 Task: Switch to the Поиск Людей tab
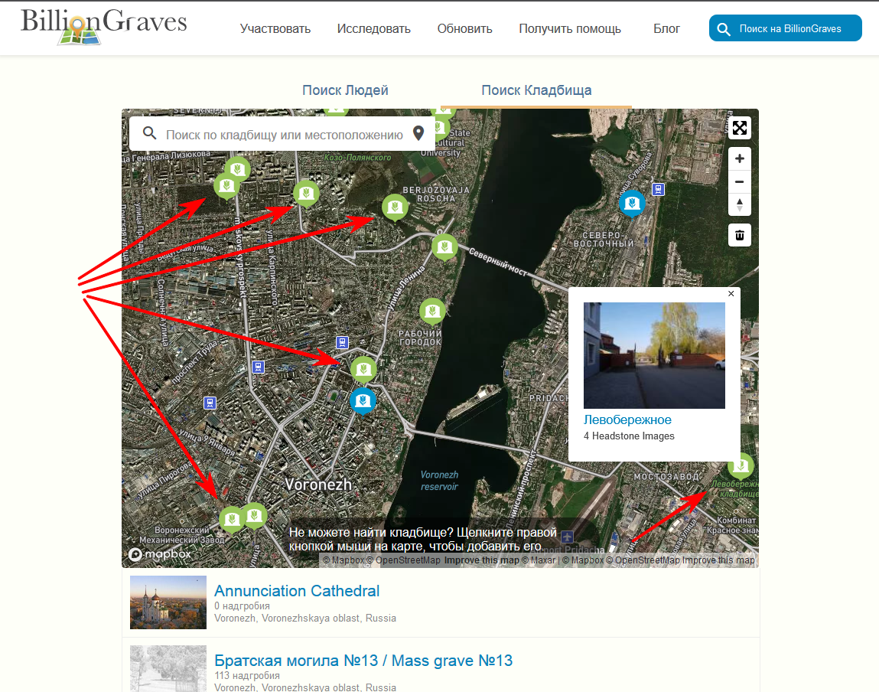tap(345, 90)
